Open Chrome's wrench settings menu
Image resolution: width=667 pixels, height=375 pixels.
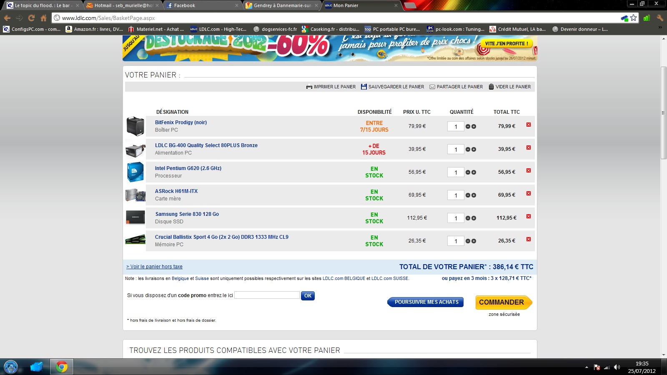(x=659, y=18)
